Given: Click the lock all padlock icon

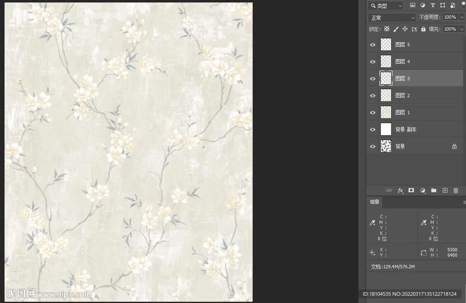Looking at the screenshot, I should click(x=423, y=29).
